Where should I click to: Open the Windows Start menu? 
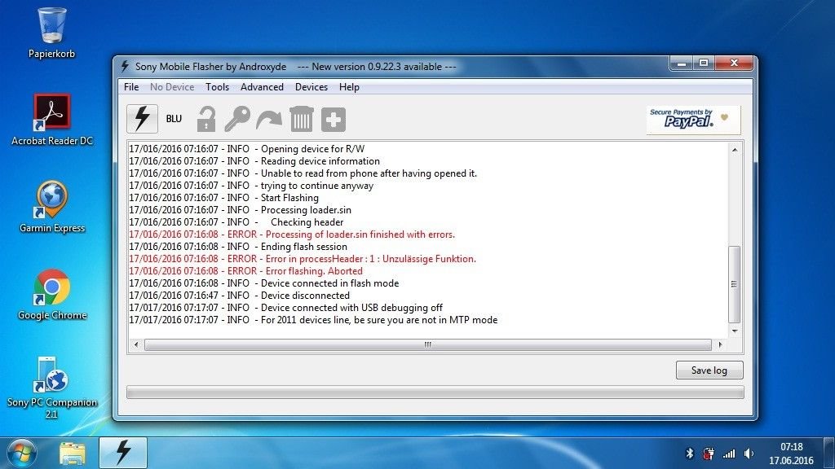pos(21,453)
